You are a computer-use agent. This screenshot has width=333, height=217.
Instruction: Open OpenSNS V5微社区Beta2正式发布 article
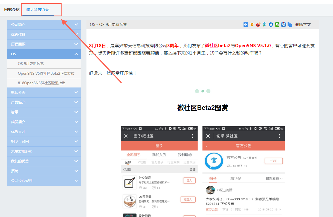[x=44, y=73]
